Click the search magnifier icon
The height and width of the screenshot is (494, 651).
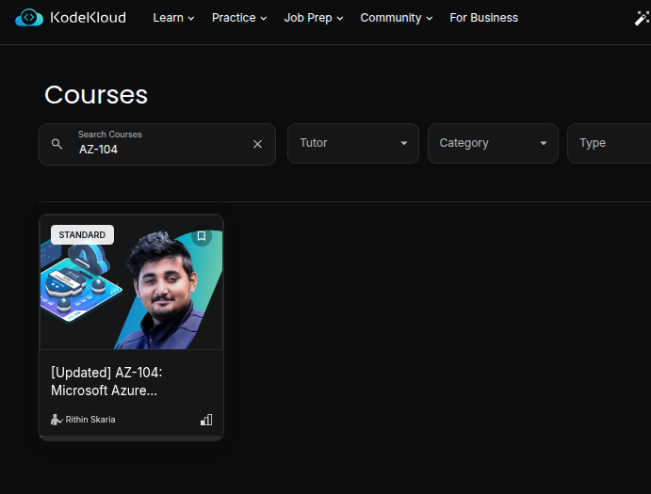(57, 144)
